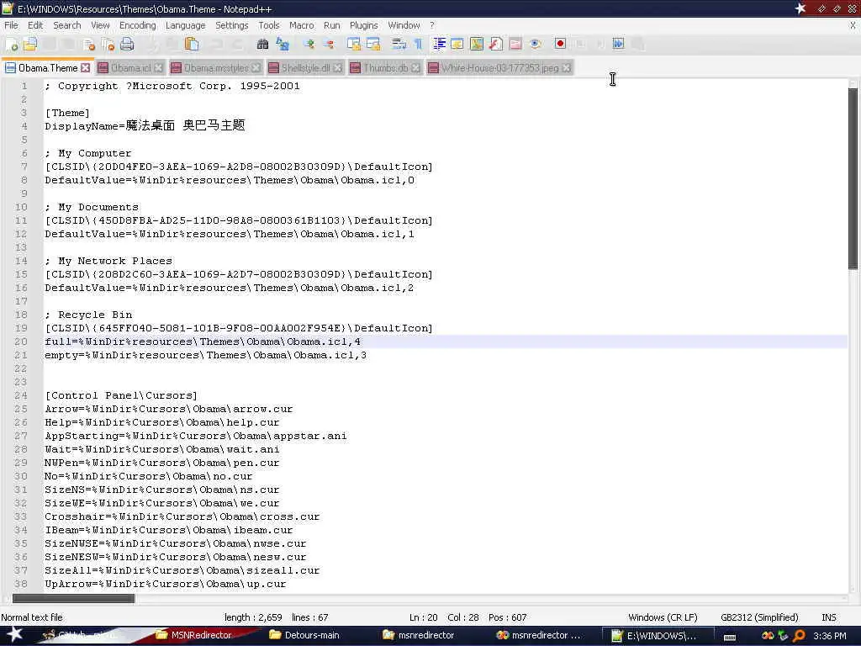
Task: Click Run macro multiple times icon
Action: (618, 44)
